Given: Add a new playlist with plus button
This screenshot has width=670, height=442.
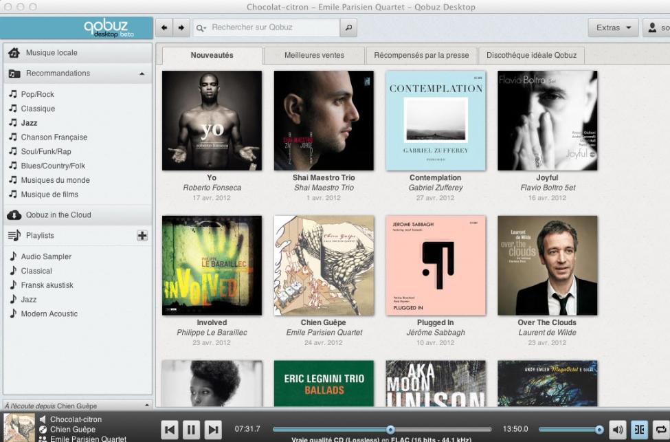Looking at the screenshot, I should [142, 236].
